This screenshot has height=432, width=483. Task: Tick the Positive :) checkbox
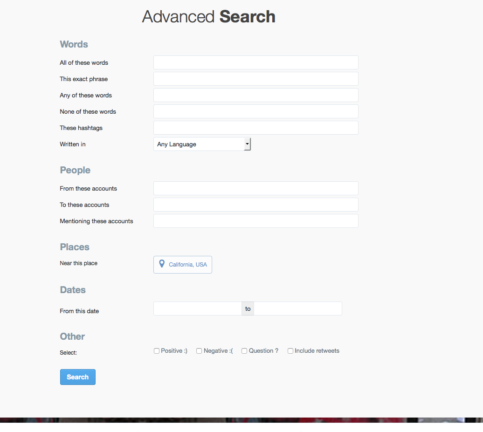tap(157, 351)
